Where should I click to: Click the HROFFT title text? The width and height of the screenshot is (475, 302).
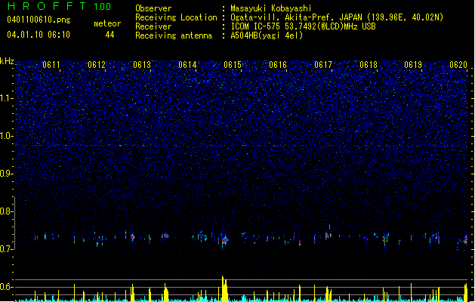click(47, 6)
